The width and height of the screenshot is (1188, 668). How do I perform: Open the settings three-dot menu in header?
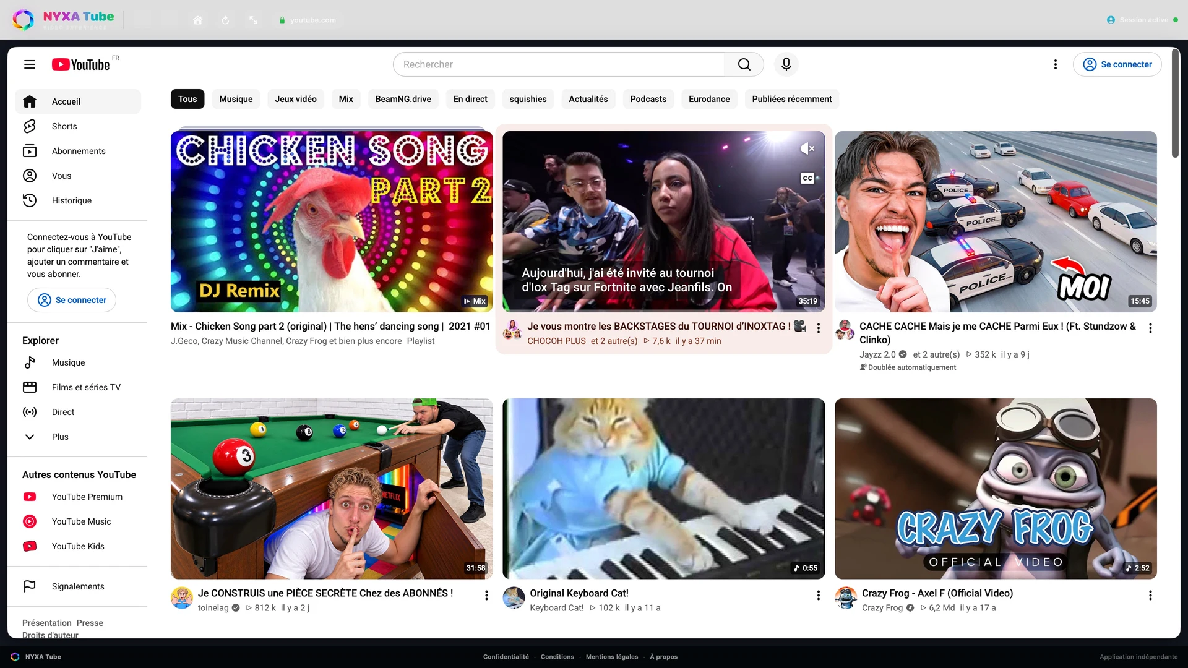click(1056, 64)
